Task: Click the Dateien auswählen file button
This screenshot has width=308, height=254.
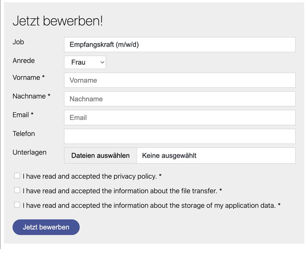Action: (100, 155)
